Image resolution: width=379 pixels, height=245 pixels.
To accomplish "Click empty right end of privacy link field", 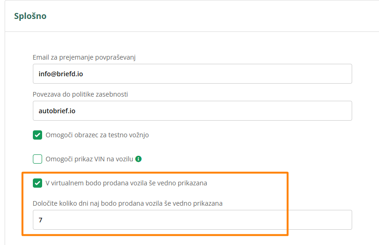I will (x=324, y=110).
